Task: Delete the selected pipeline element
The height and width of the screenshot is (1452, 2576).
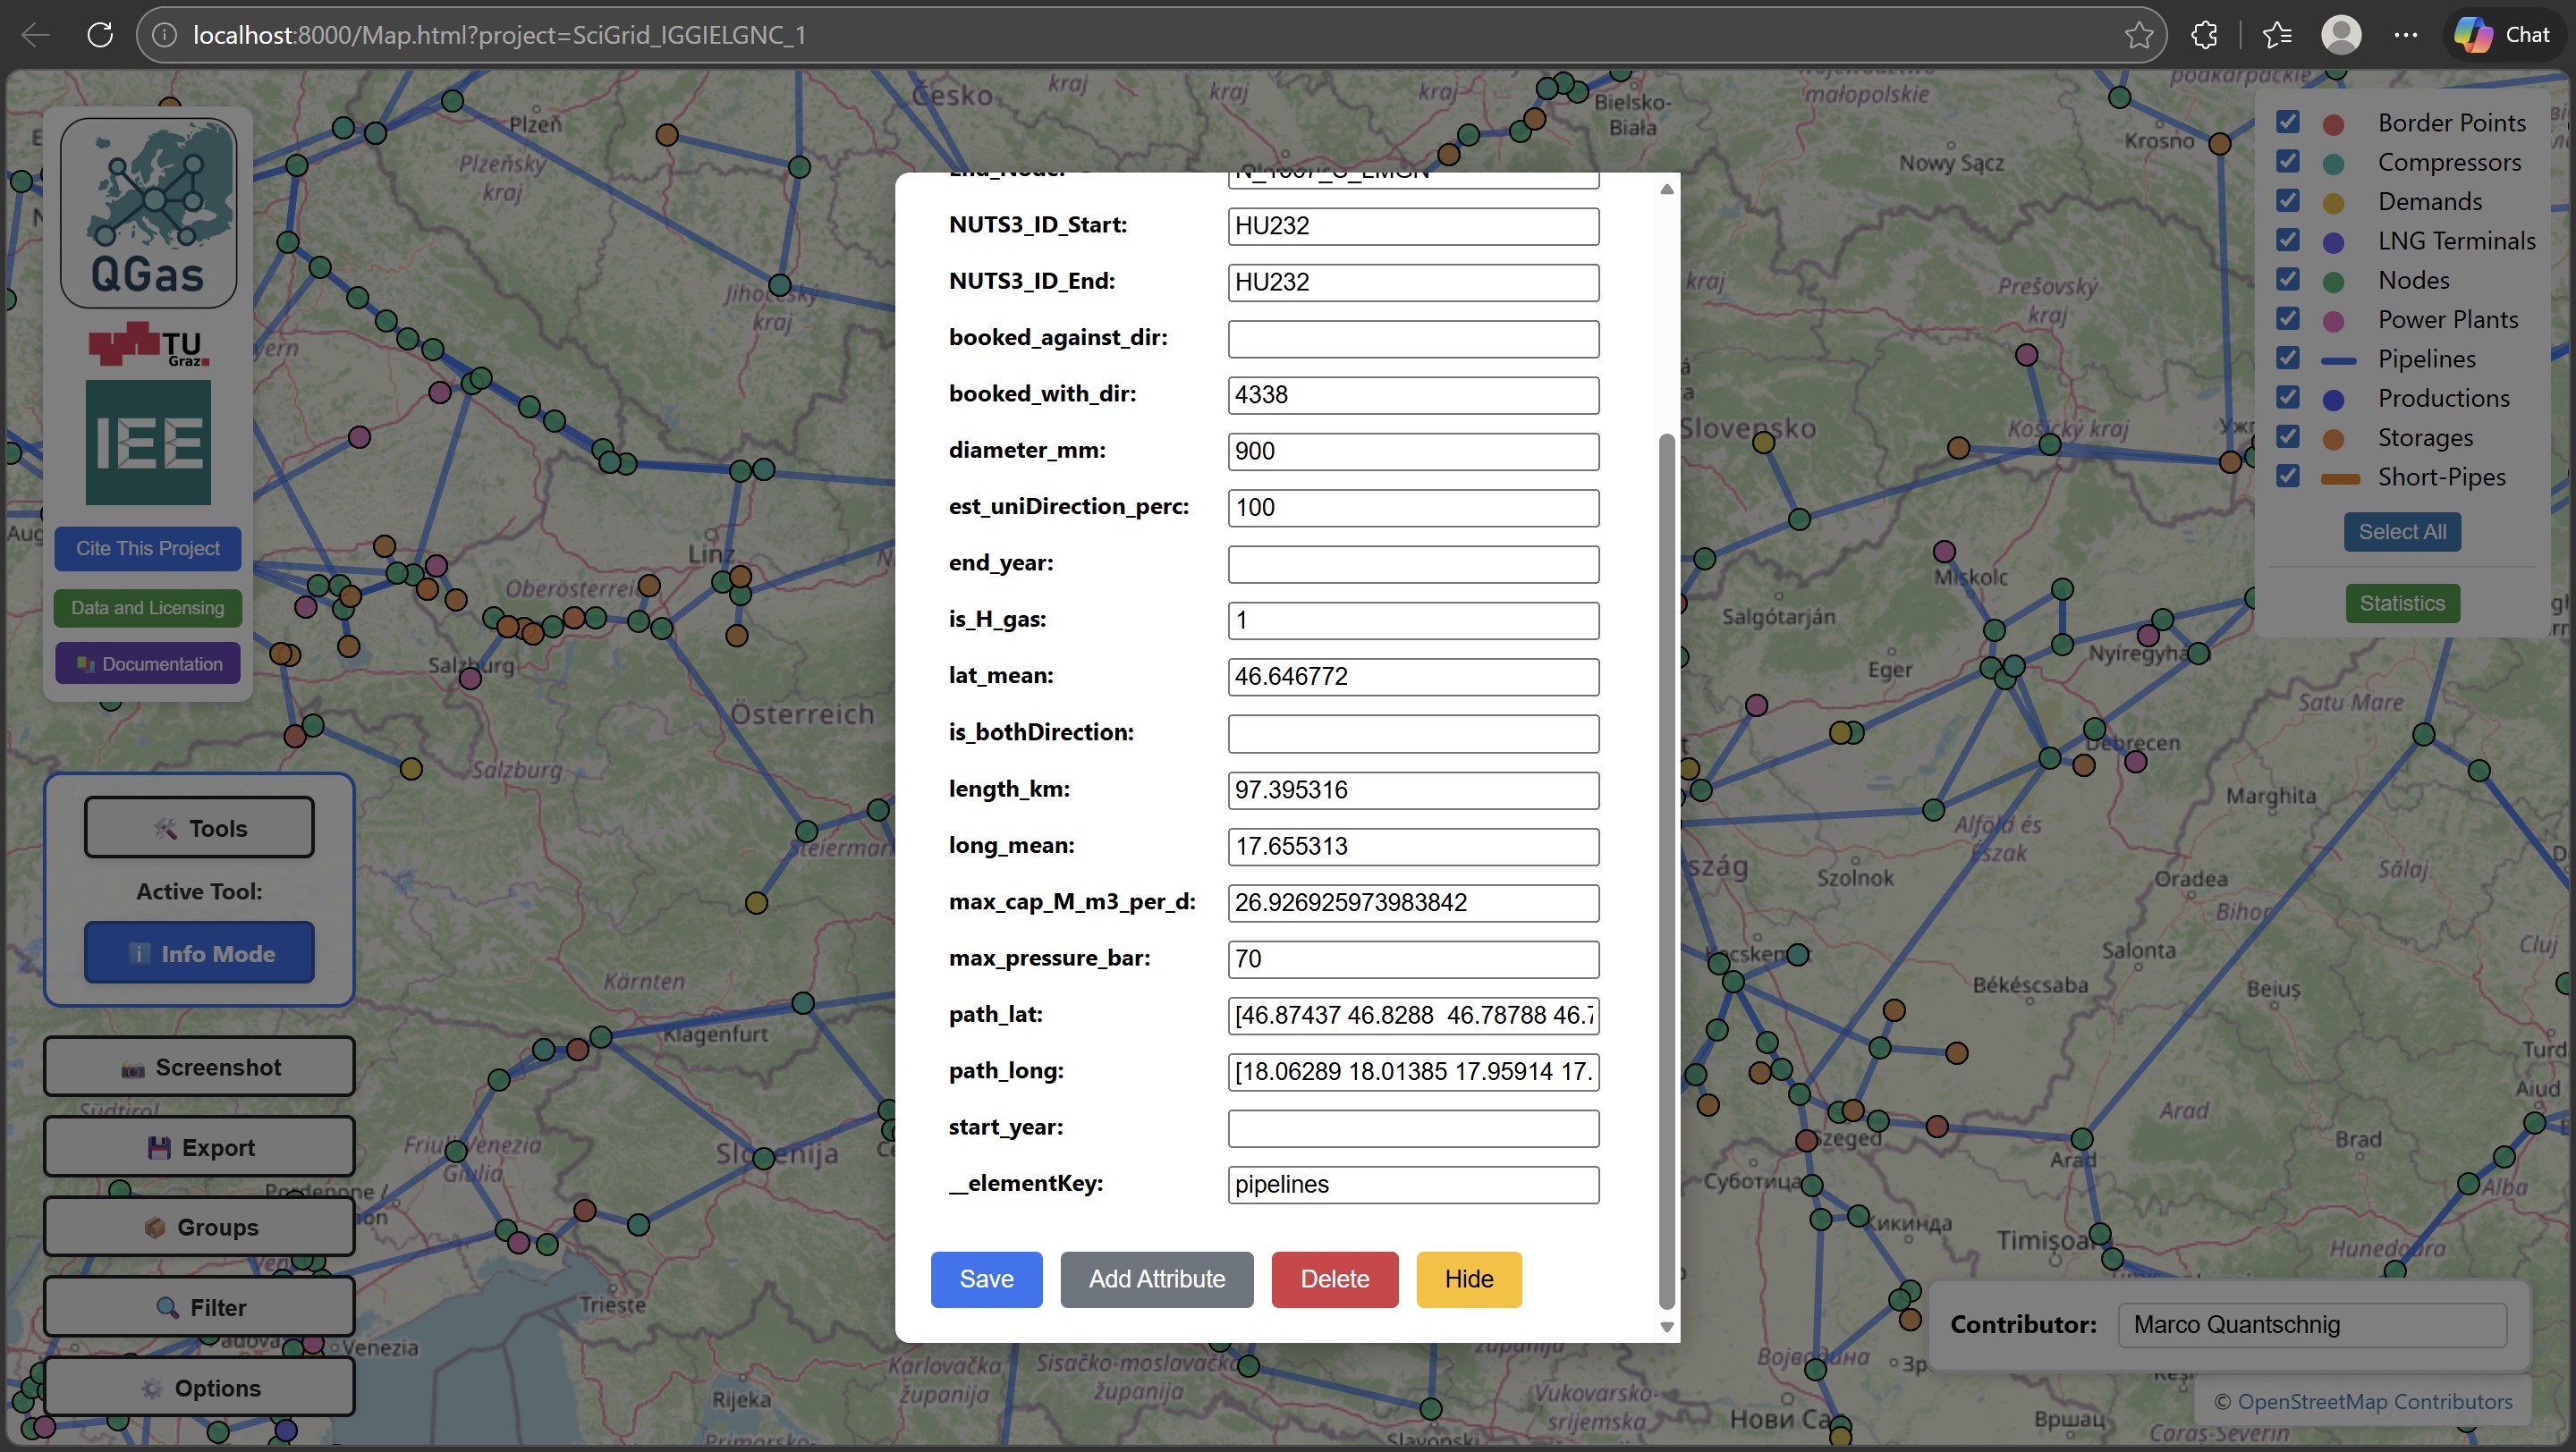Action: [x=1334, y=1279]
